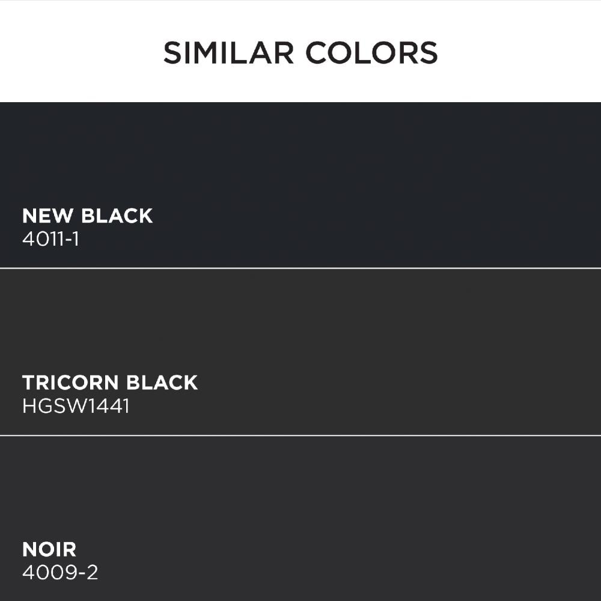Select the Tricorn Black color swatch
This screenshot has height=601, width=601.
[300, 352]
